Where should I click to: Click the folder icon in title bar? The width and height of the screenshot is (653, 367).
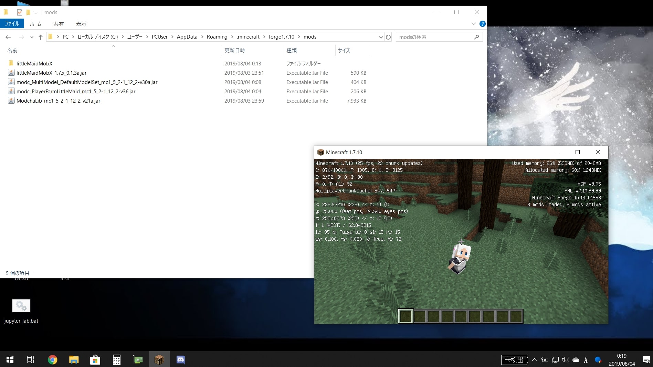(x=6, y=12)
